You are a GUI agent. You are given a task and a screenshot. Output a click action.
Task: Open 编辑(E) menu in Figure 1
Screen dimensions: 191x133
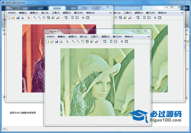pos(23,13)
